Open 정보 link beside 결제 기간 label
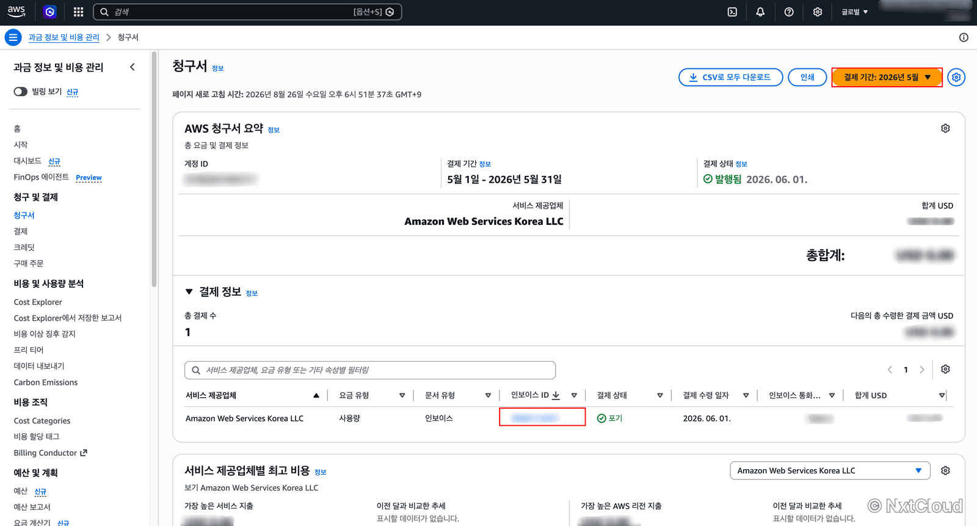 (x=485, y=164)
